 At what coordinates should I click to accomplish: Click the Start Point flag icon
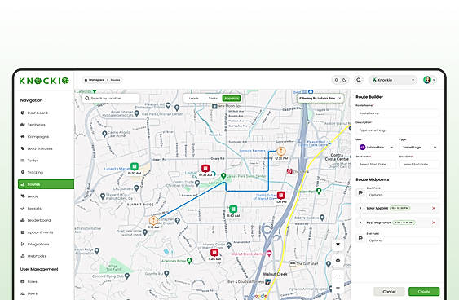[360, 192]
